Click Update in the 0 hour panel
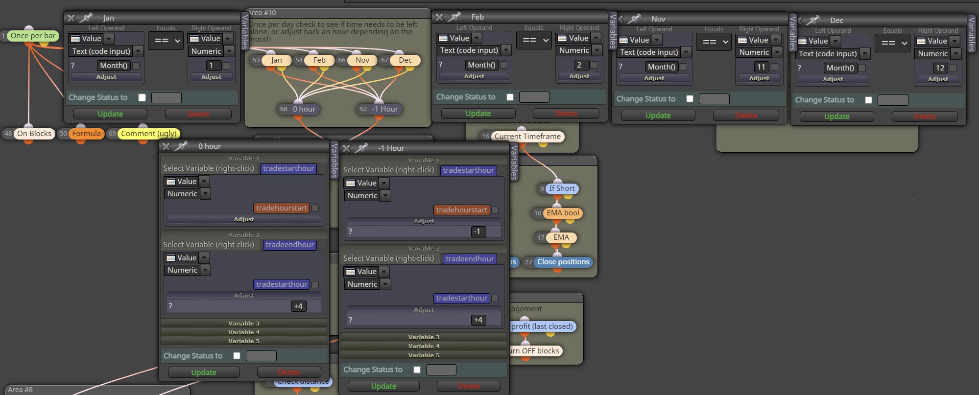This screenshot has width=979, height=395. 204,372
